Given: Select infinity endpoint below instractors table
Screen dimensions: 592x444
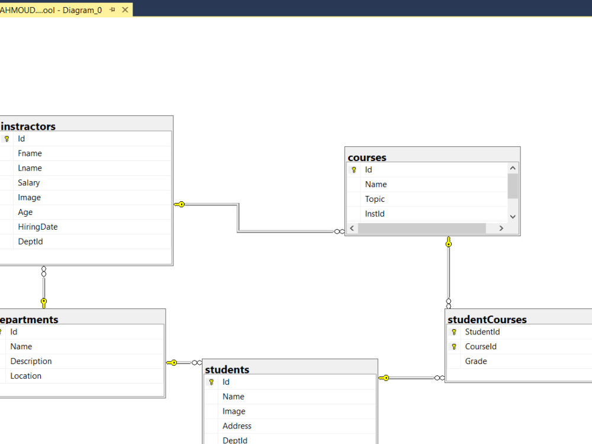Looking at the screenshot, I should pyautogui.click(x=44, y=271).
